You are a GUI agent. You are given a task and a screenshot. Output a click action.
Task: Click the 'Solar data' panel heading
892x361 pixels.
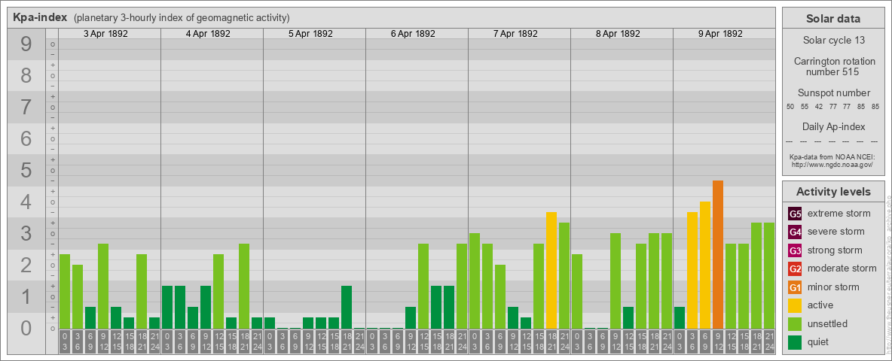pyautogui.click(x=832, y=19)
